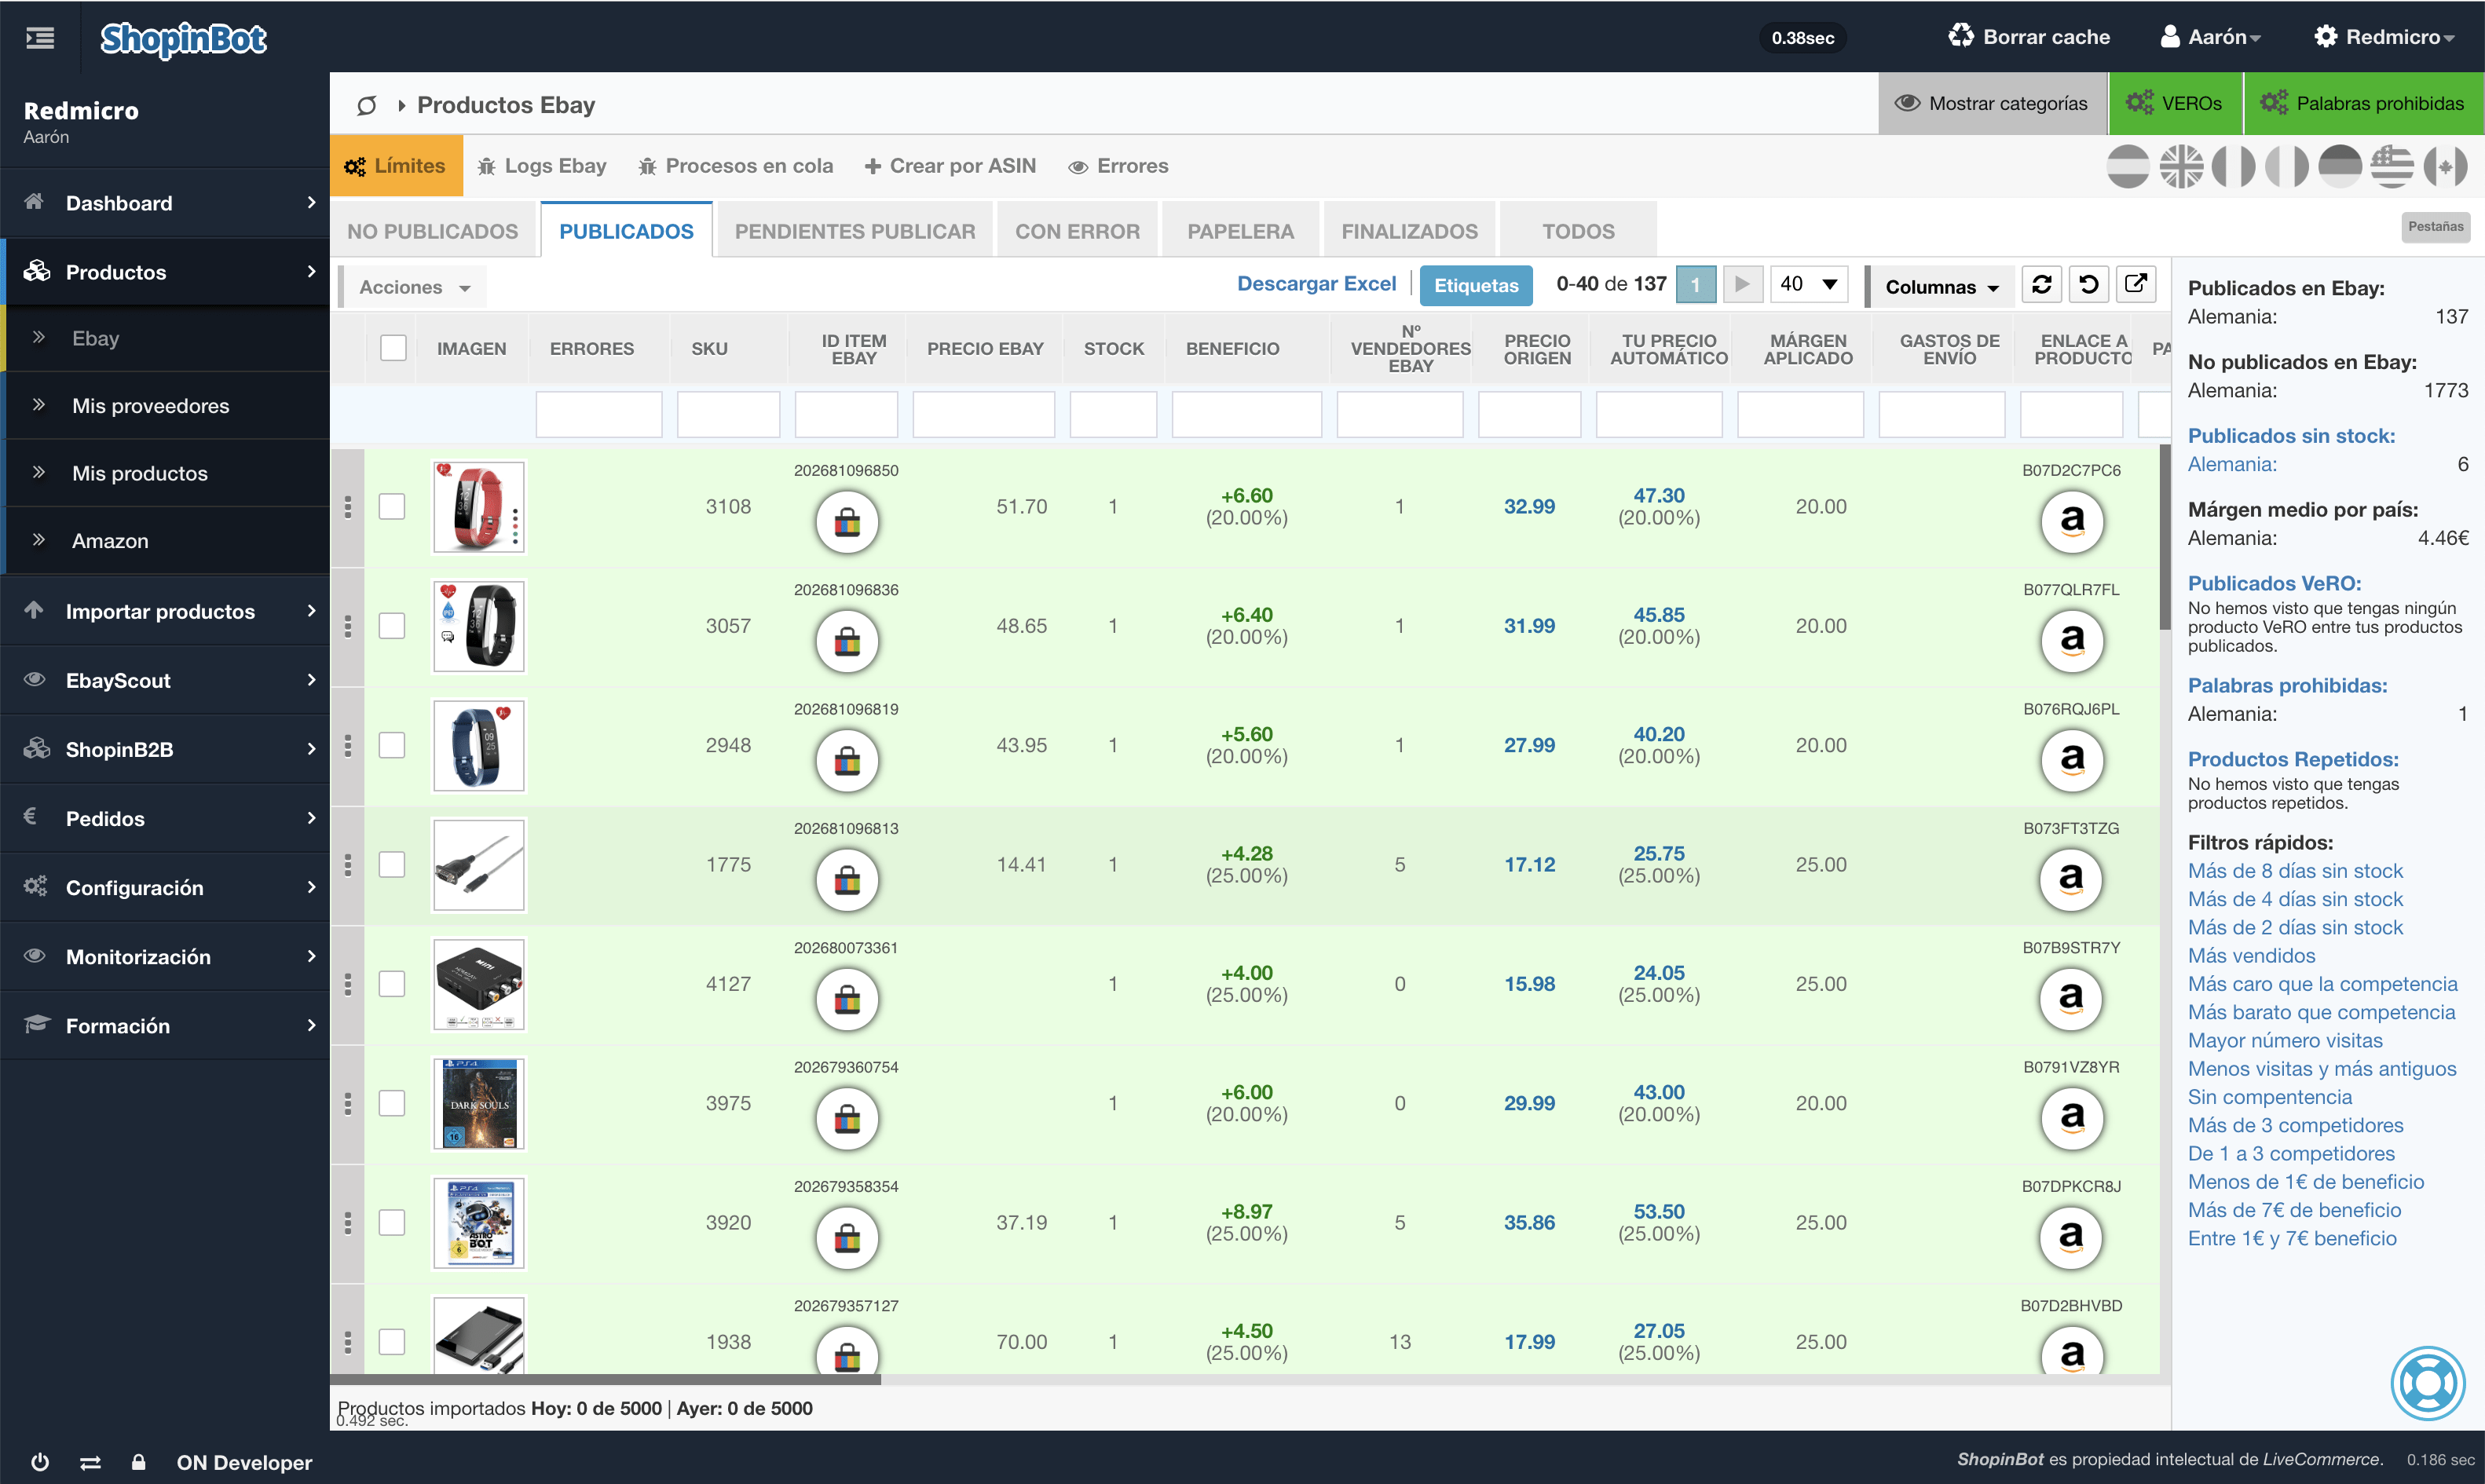Open Amazon link icon for B076RQJ6PL
The height and width of the screenshot is (1484, 2485).
2072,760
